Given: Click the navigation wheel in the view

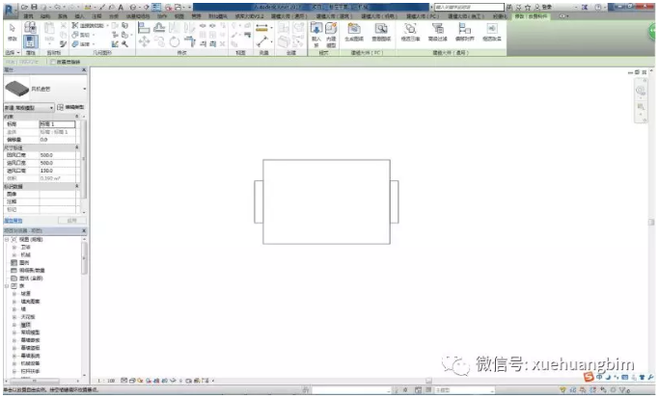Looking at the screenshot, I should click(641, 91).
